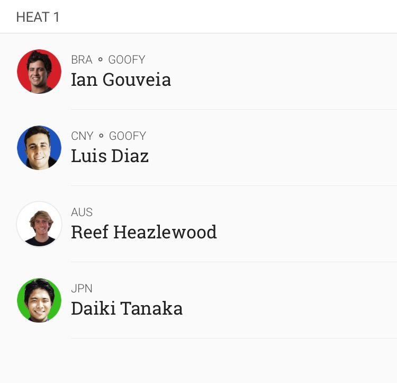Open Reef Heazlewood's white avatar photo

pos(39,224)
